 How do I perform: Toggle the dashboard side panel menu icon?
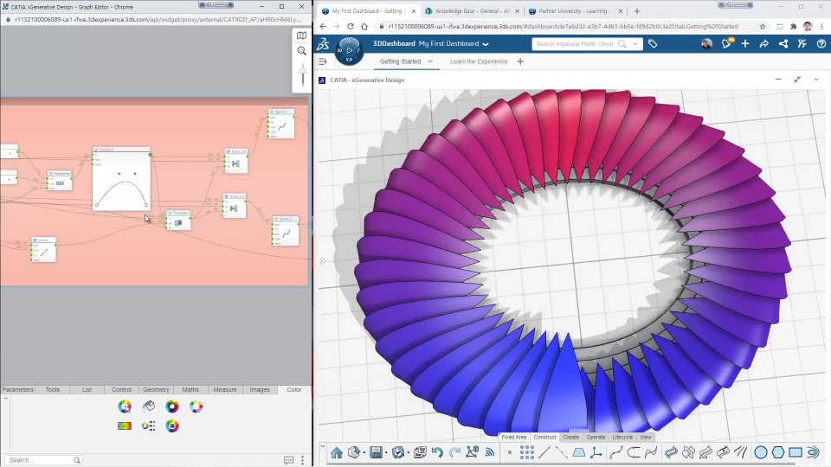[322, 61]
